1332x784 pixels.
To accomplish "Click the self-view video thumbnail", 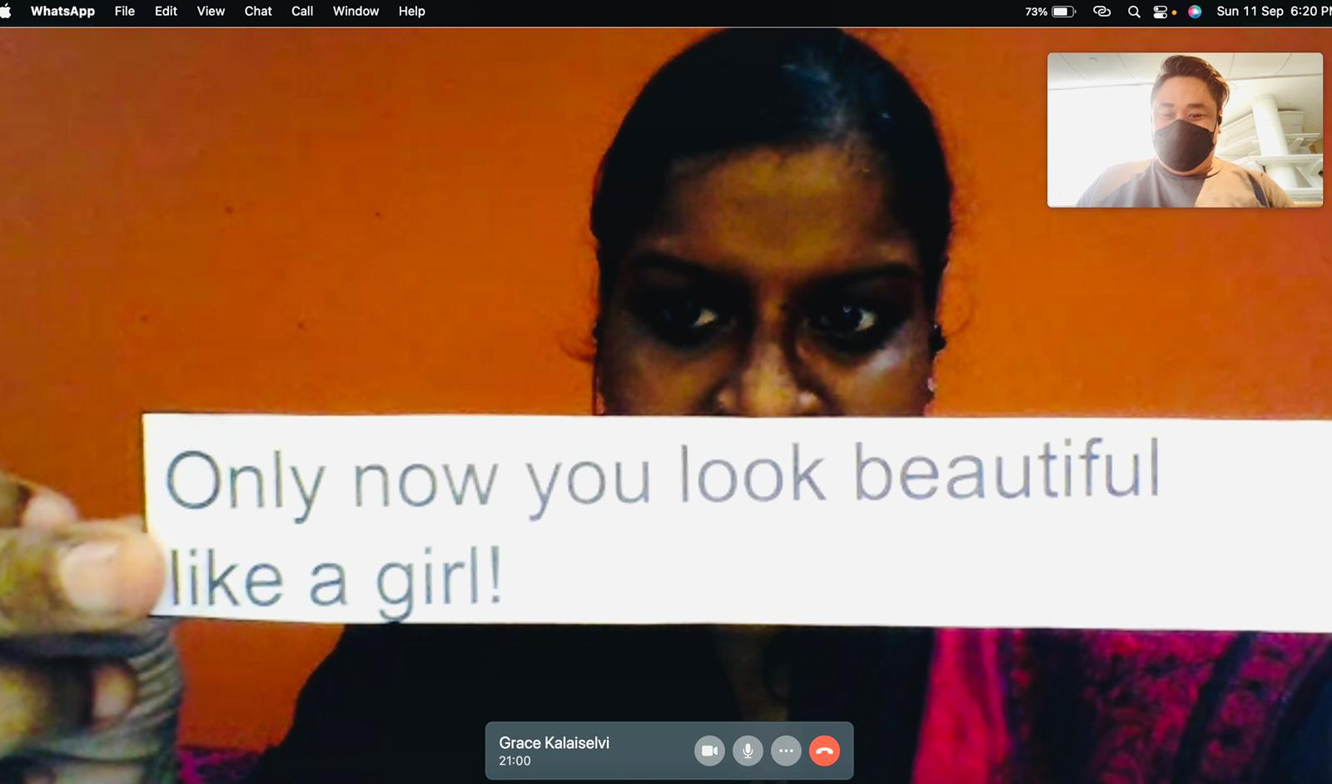I will pos(1185,130).
